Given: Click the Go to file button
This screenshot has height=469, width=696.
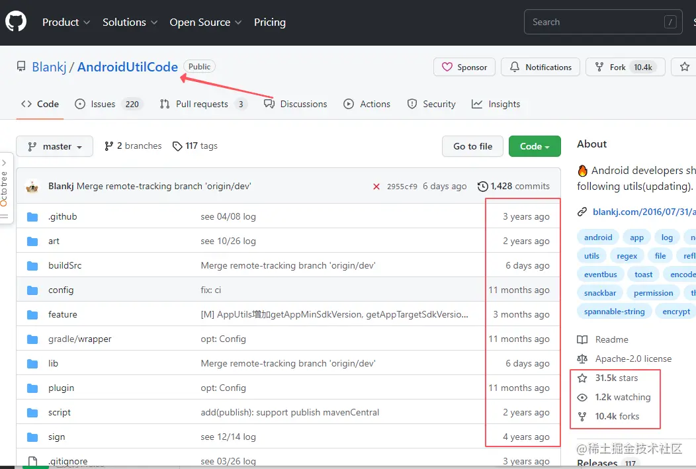Looking at the screenshot, I should (x=472, y=146).
